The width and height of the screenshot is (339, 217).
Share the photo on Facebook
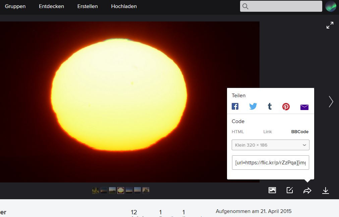pos(235,107)
